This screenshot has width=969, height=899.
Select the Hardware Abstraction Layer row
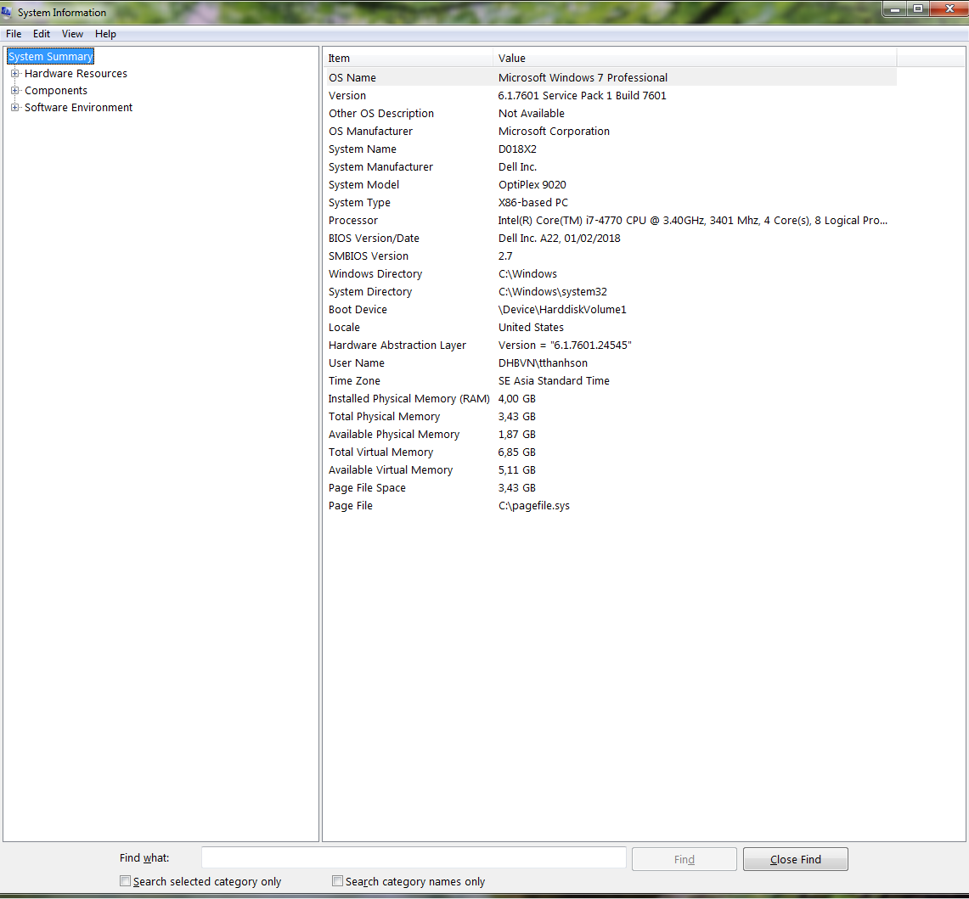click(611, 346)
